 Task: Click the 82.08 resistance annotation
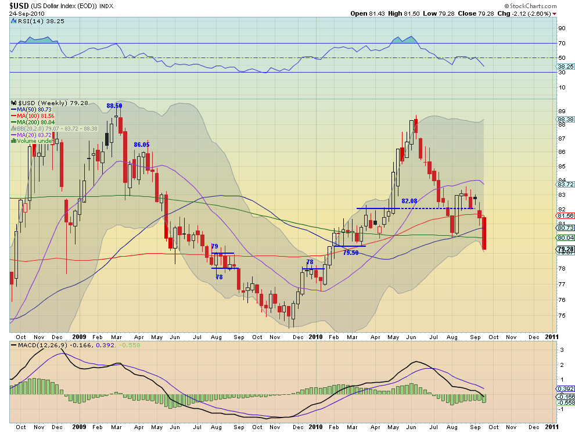409,201
